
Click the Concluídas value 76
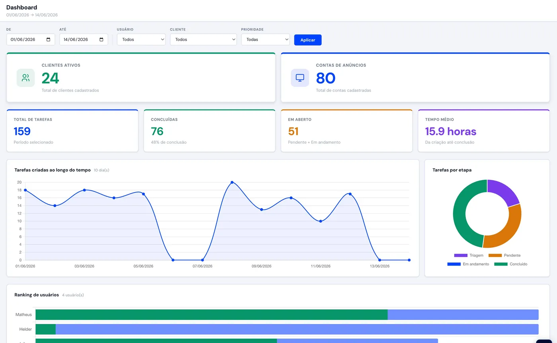tap(157, 131)
